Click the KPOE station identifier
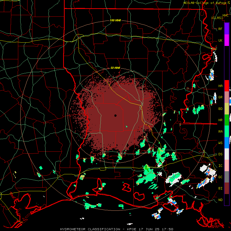This screenshot has width=231, height=231. point(132,229)
